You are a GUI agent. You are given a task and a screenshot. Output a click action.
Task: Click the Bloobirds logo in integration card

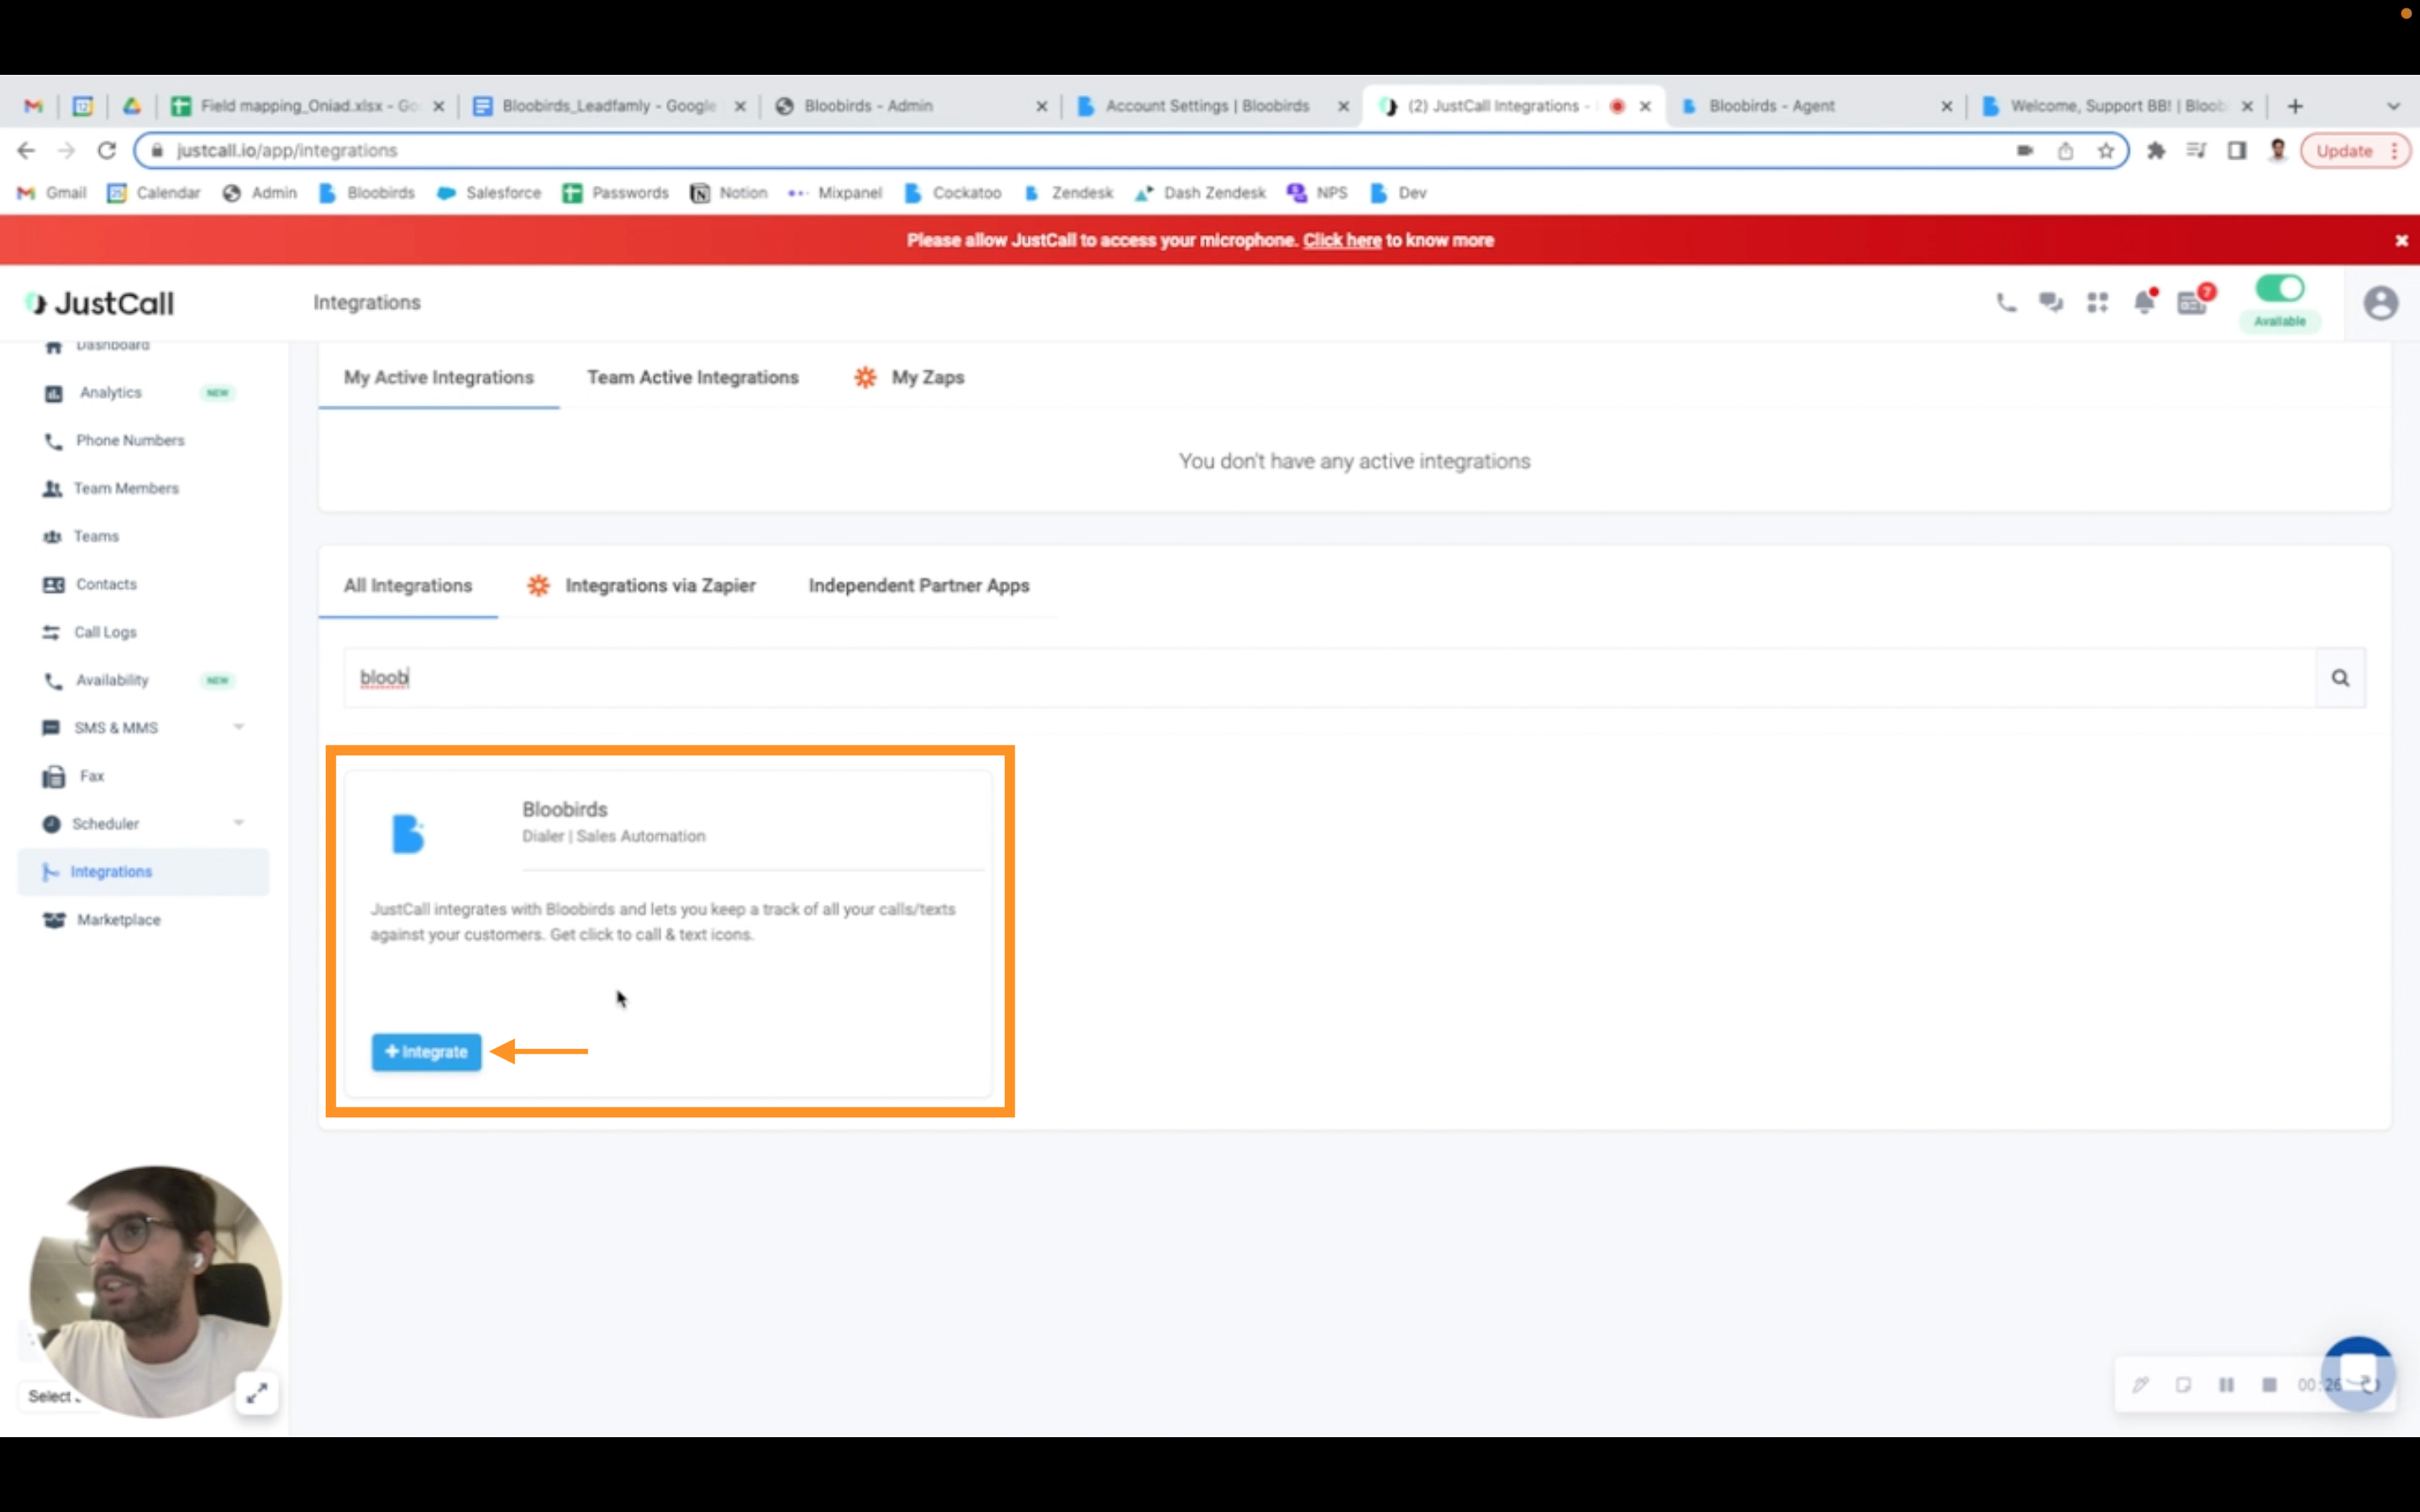pyautogui.click(x=408, y=834)
